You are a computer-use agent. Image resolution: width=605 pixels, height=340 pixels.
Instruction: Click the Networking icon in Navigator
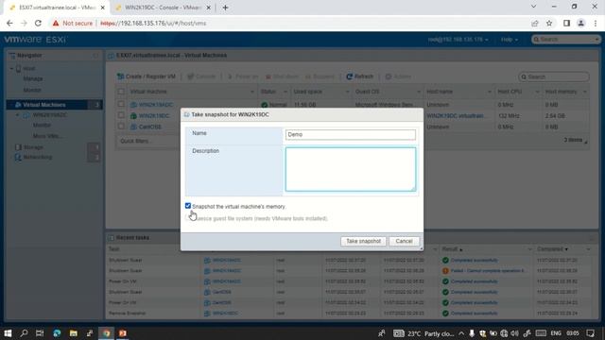pyautogui.click(x=18, y=158)
